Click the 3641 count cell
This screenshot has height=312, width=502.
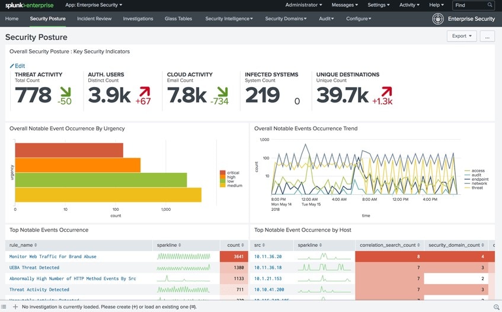tap(234, 256)
